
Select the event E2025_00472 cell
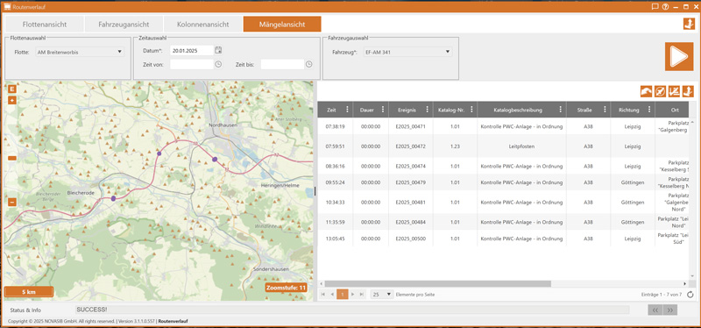pyautogui.click(x=410, y=146)
